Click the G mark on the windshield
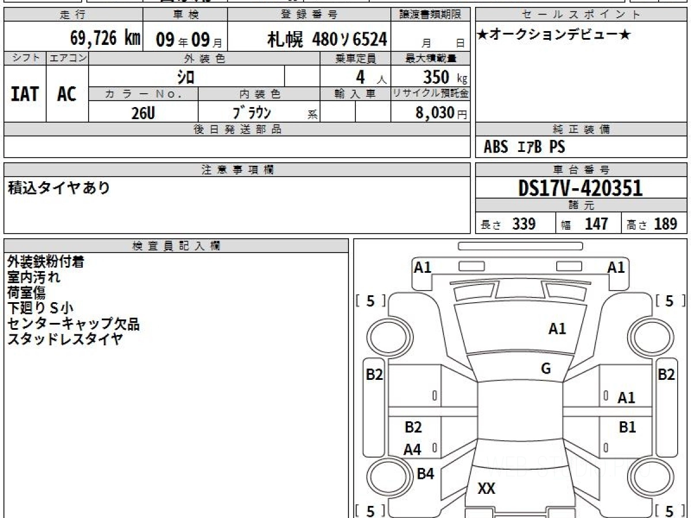691x518 pixels. pos(546,369)
